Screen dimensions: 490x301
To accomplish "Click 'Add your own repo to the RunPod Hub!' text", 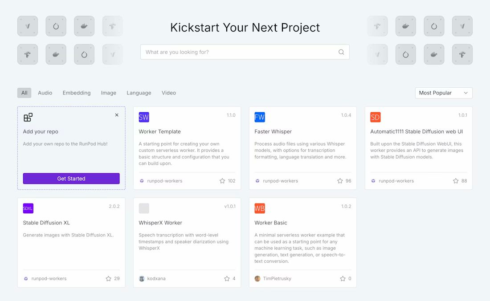I will pos(65,144).
